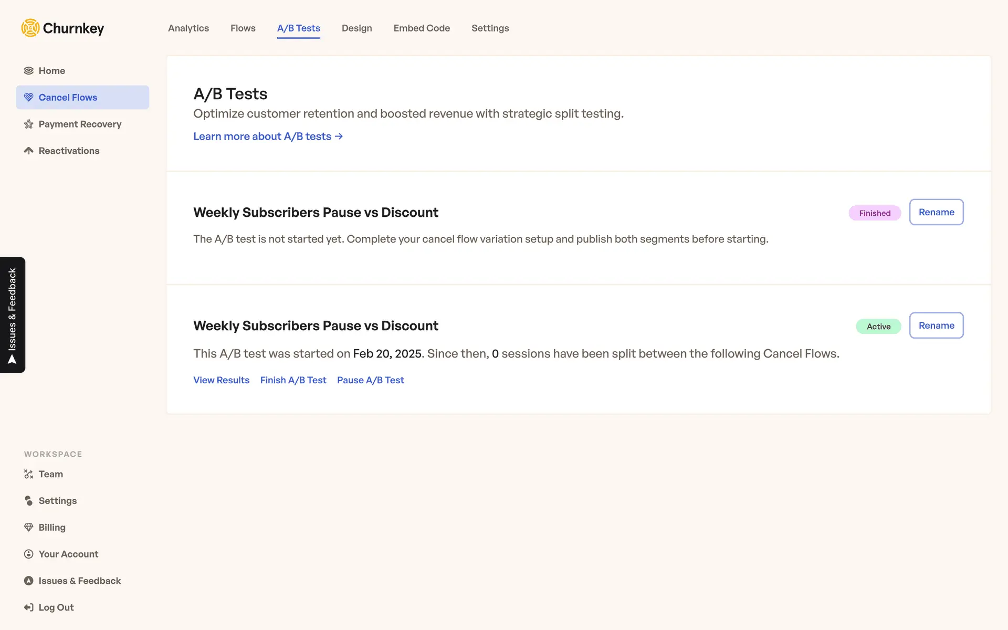Click the Team workspace icon
Viewport: 1008px width, 630px height.
pos(28,474)
